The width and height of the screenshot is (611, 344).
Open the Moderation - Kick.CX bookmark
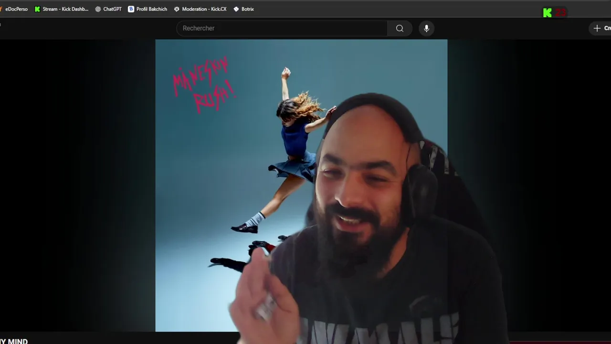pyautogui.click(x=200, y=9)
